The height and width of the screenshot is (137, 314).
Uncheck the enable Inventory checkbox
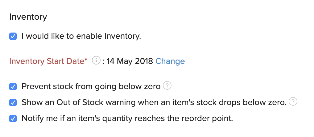[13, 37]
